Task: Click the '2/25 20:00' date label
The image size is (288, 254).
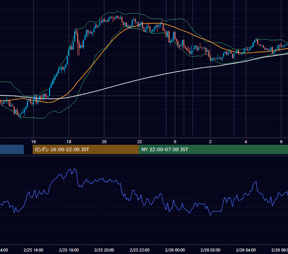Action: (x=104, y=250)
